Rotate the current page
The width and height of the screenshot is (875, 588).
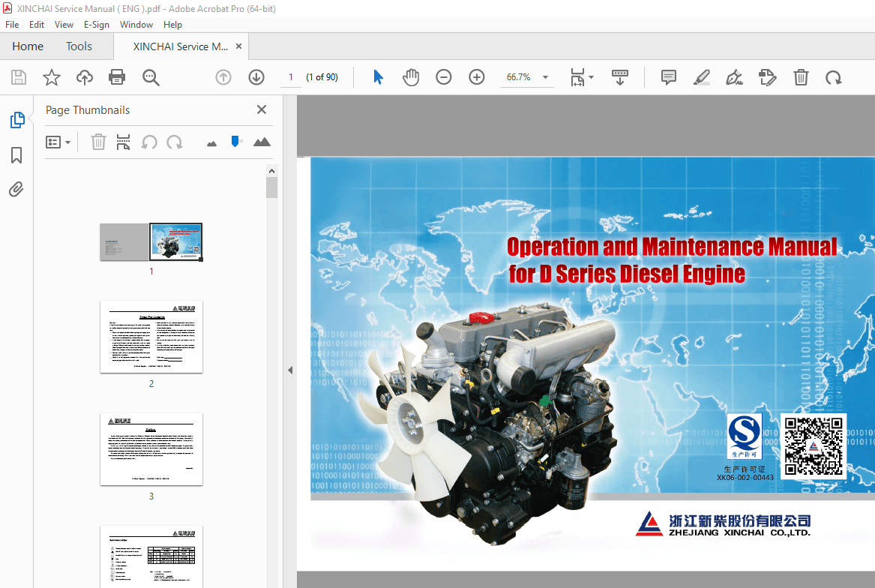833,76
